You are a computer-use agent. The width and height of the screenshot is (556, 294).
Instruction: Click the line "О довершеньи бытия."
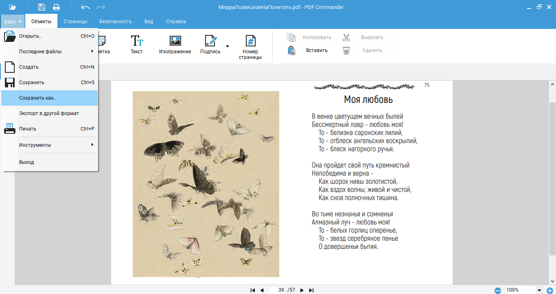click(x=348, y=246)
